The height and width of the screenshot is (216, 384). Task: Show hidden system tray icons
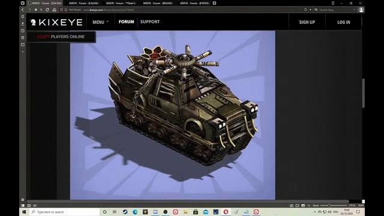click(x=314, y=212)
